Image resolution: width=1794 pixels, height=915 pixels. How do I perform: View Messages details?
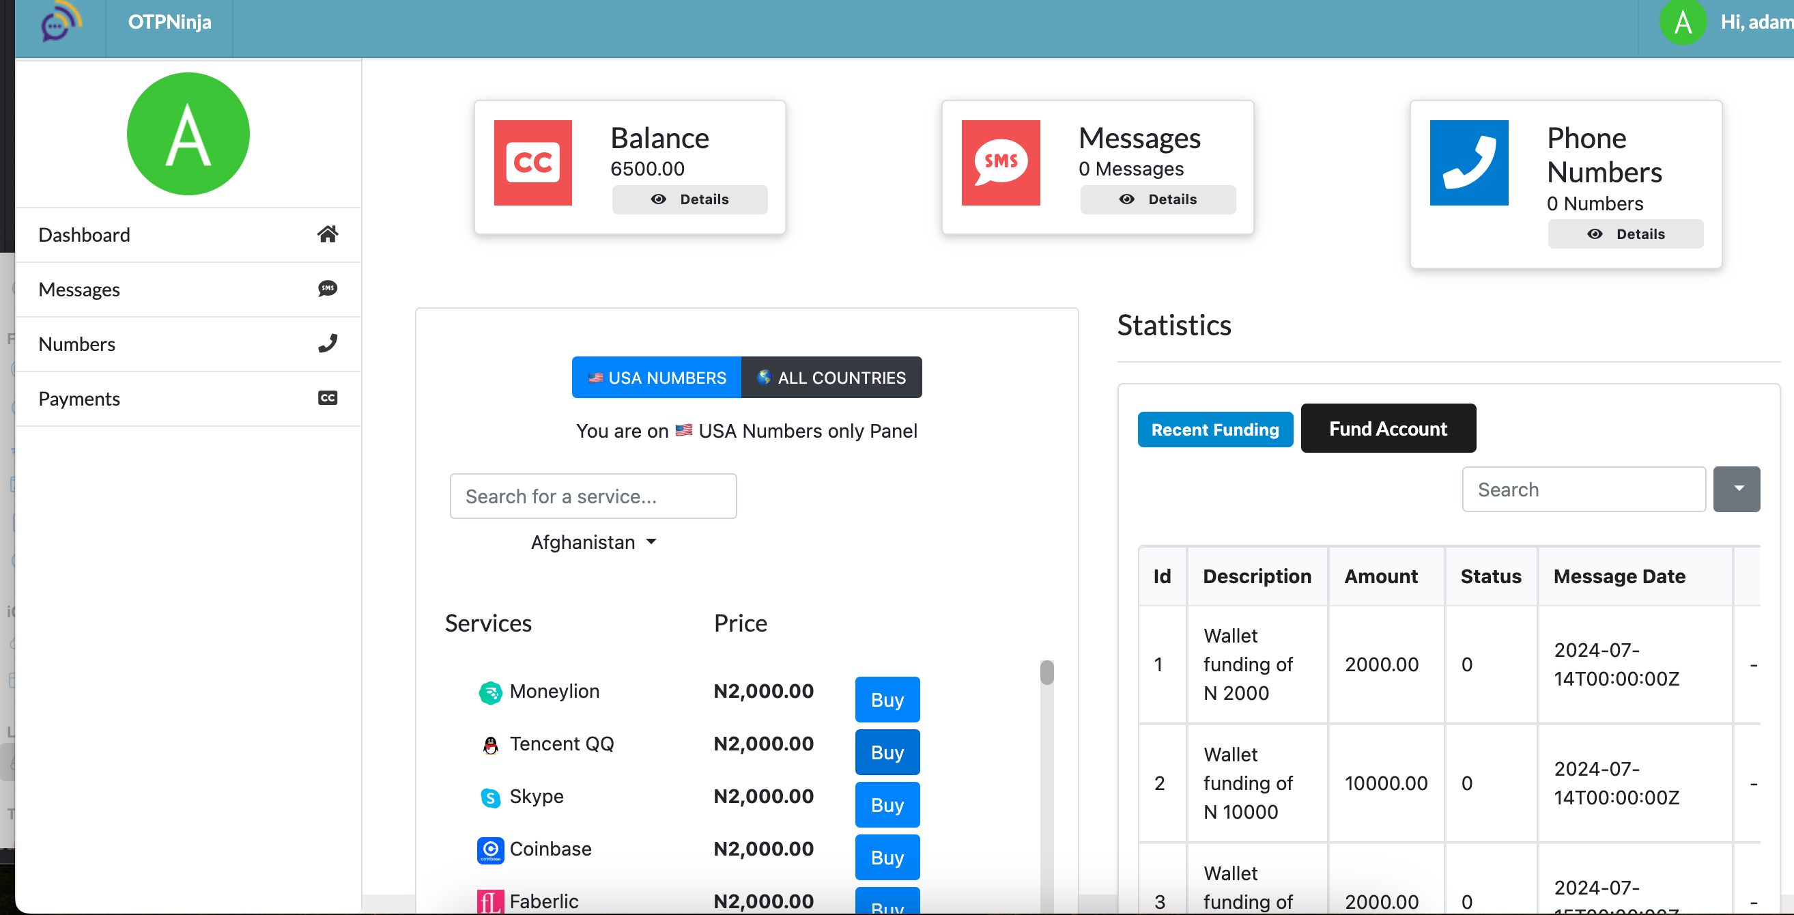pyautogui.click(x=1158, y=199)
